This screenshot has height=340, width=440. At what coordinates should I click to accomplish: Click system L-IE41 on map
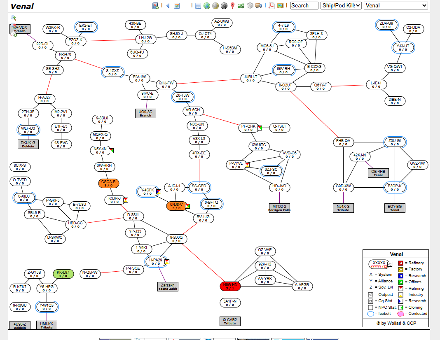[376, 85]
